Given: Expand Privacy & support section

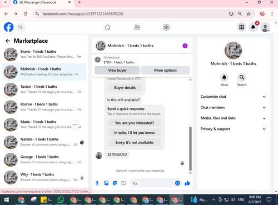Looking at the screenshot, I should [233, 129].
